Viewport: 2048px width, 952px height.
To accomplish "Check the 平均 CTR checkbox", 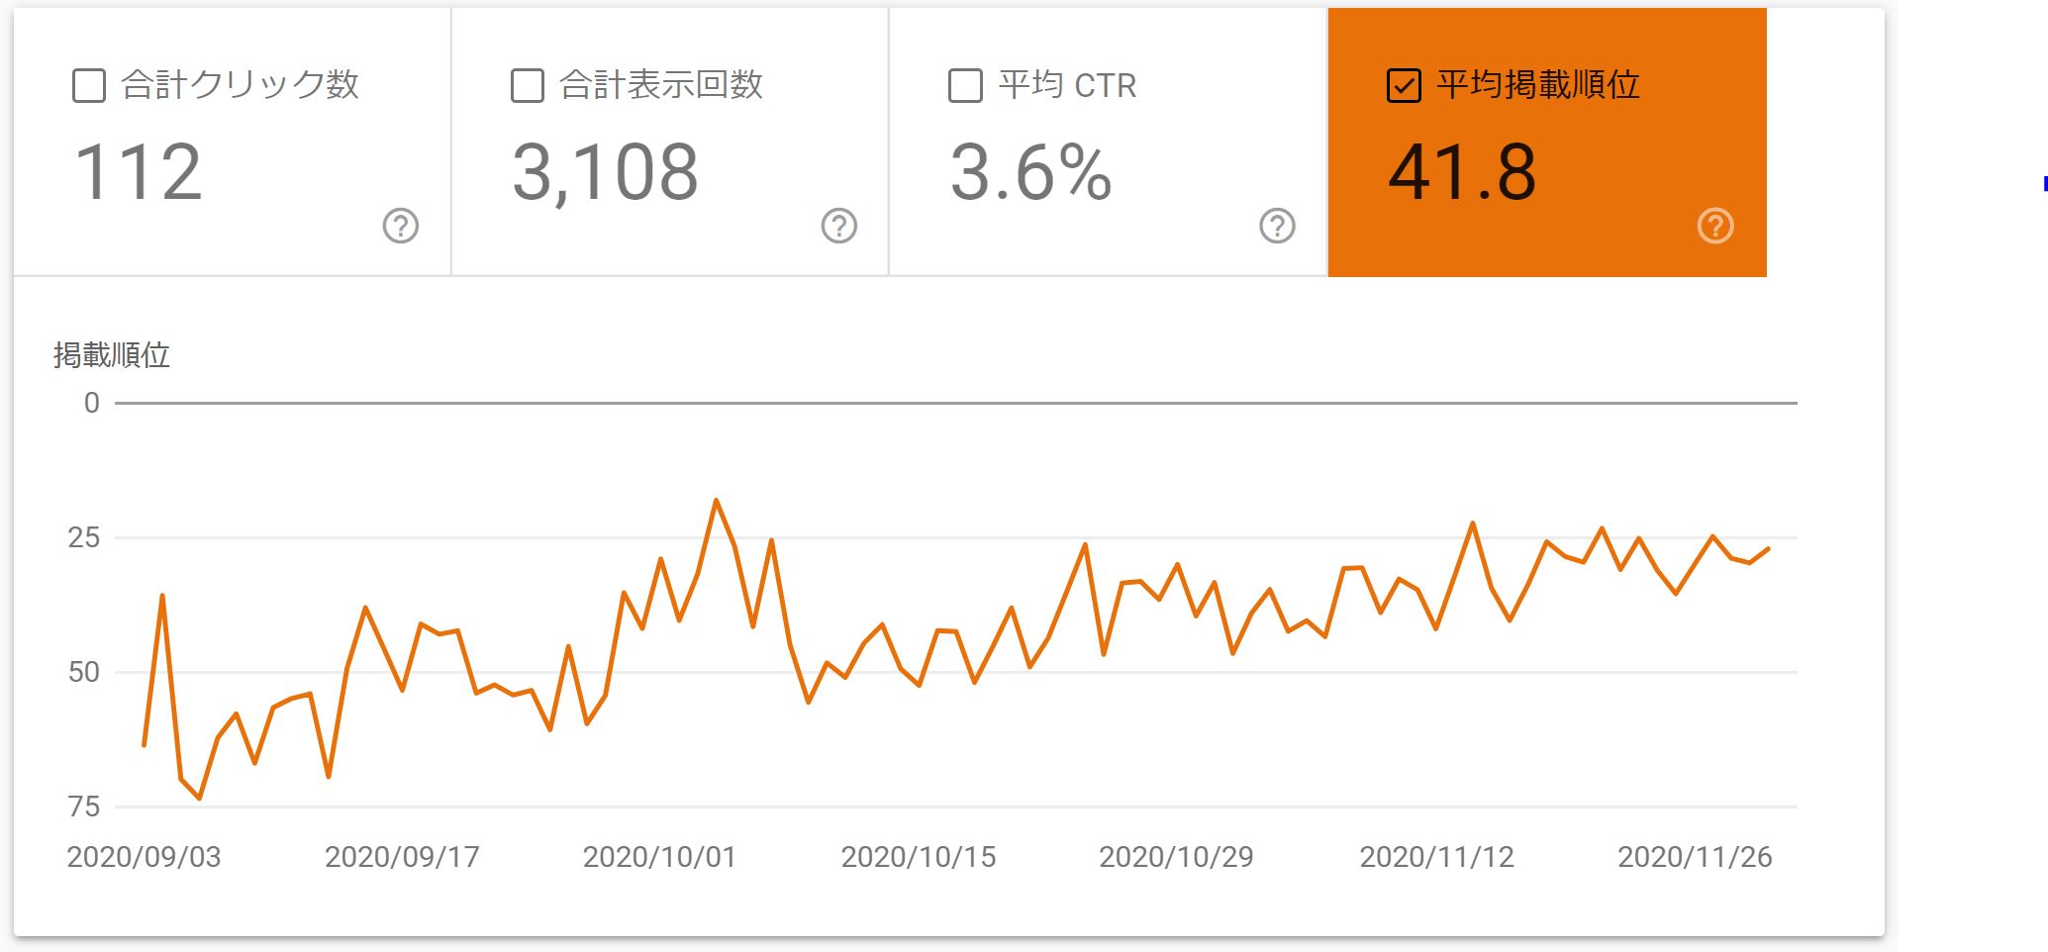I will click(965, 86).
